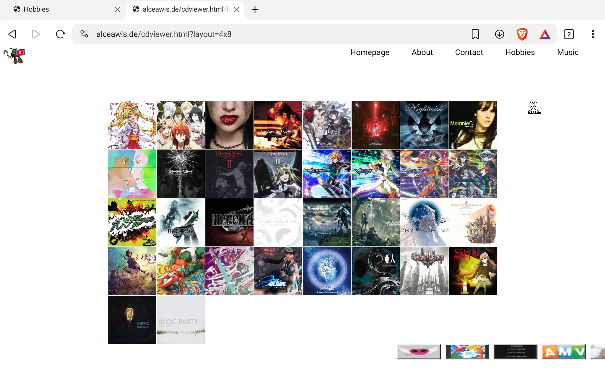Switch to the Hobbies browser tab
This screenshot has width=605, height=378.
point(64,9)
